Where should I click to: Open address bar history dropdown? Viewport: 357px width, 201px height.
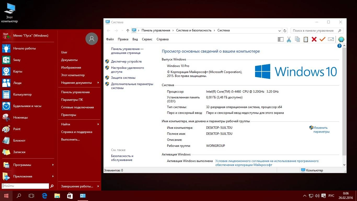click(x=280, y=31)
